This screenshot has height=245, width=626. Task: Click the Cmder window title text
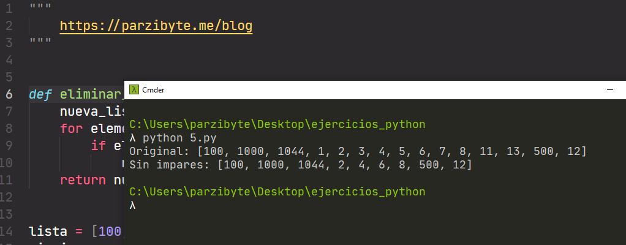(153, 90)
